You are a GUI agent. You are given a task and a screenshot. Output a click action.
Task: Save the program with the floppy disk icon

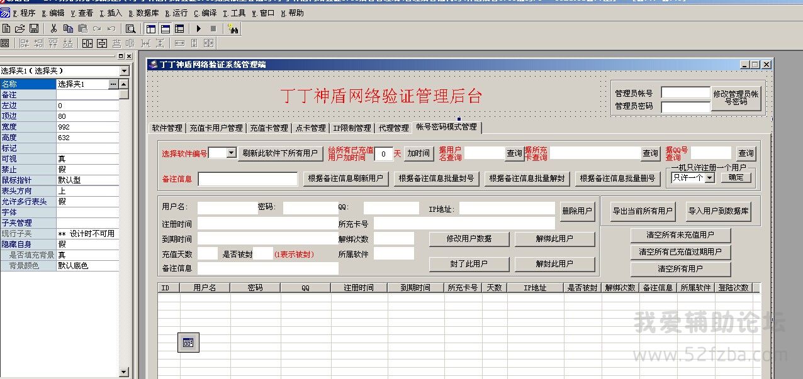pos(34,28)
